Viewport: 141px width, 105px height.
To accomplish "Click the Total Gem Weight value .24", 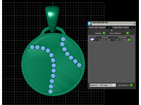I will click(109, 28).
